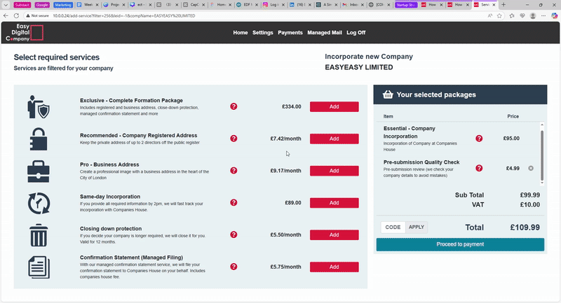Open Managed Mail from top navigation

[x=324, y=32]
